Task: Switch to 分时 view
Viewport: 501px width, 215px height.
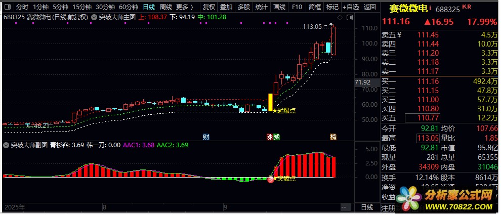Action: (22, 7)
